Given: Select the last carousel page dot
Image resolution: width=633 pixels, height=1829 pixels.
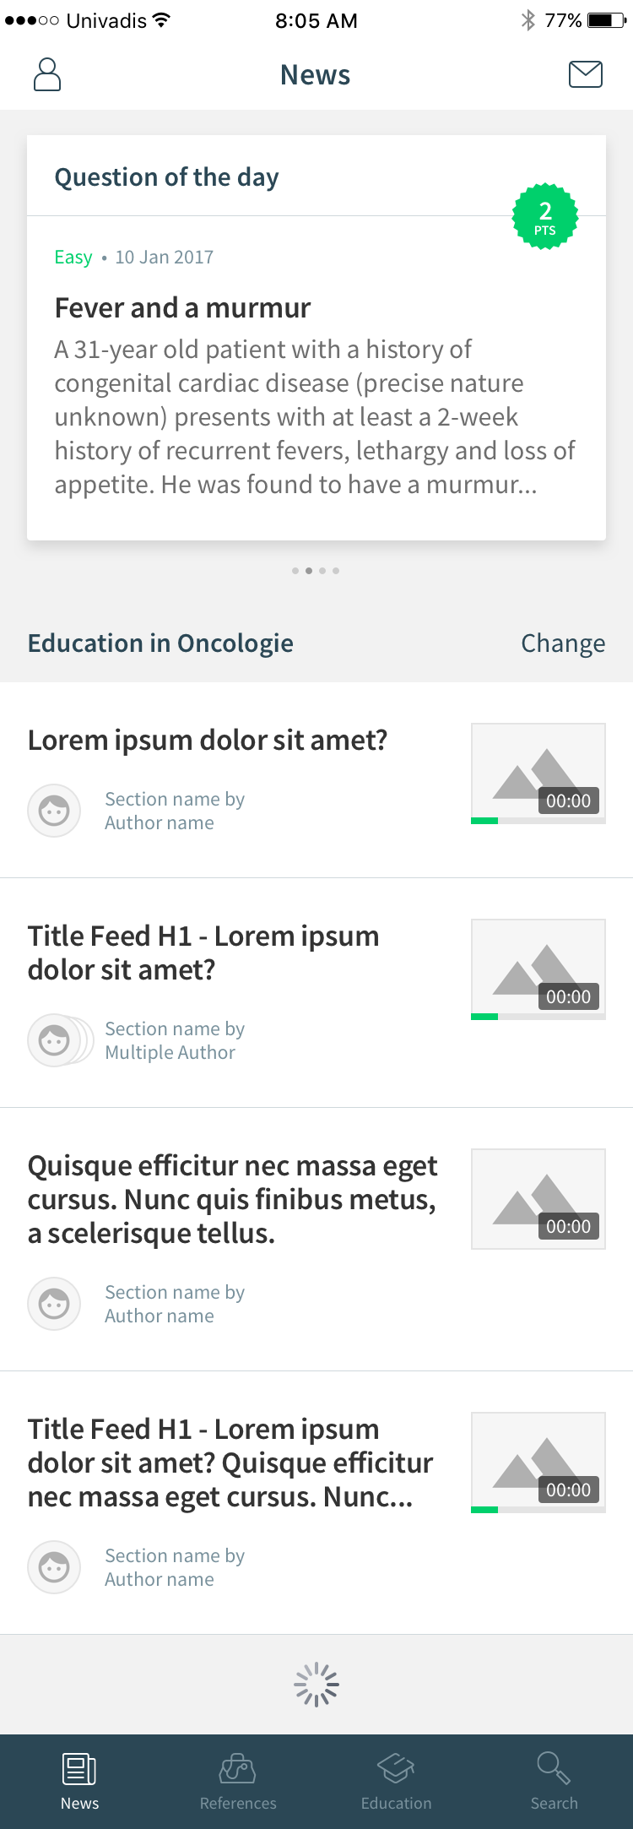Looking at the screenshot, I should pyautogui.click(x=336, y=571).
